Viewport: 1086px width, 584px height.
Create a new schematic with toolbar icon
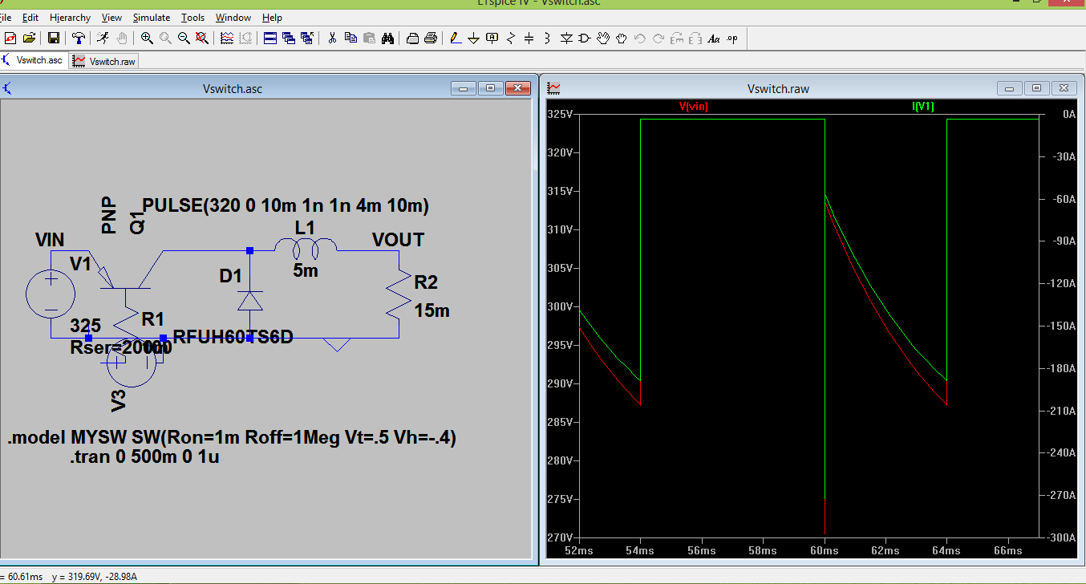pyautogui.click(x=11, y=38)
